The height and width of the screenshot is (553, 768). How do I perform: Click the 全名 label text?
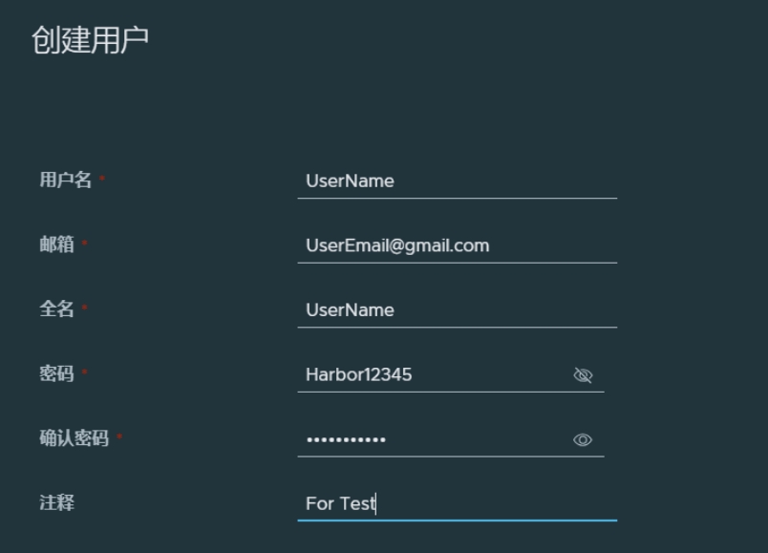[56, 308]
